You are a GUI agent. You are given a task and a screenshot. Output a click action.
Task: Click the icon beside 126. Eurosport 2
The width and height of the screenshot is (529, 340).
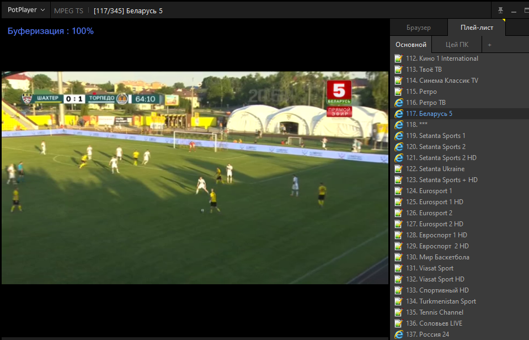[x=398, y=213]
